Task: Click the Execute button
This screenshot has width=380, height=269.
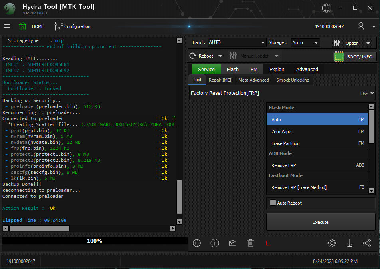Action: coord(321,222)
